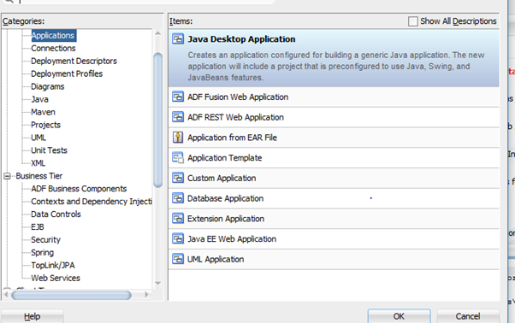The image size is (515, 323).
Task: Select the EJB category
Action: tap(38, 227)
